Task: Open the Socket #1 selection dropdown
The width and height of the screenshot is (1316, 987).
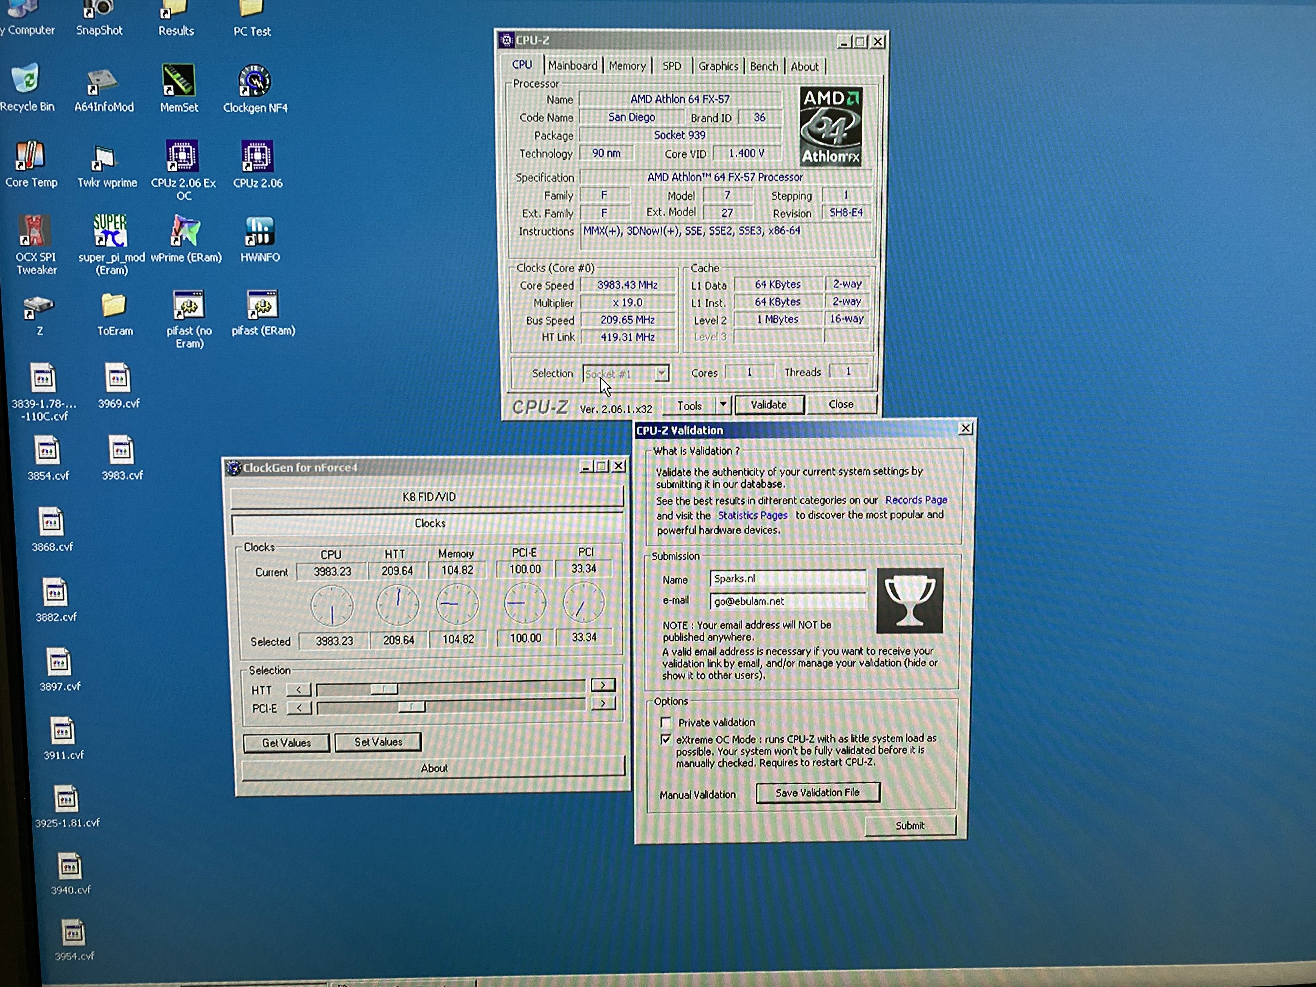Action: click(x=625, y=374)
